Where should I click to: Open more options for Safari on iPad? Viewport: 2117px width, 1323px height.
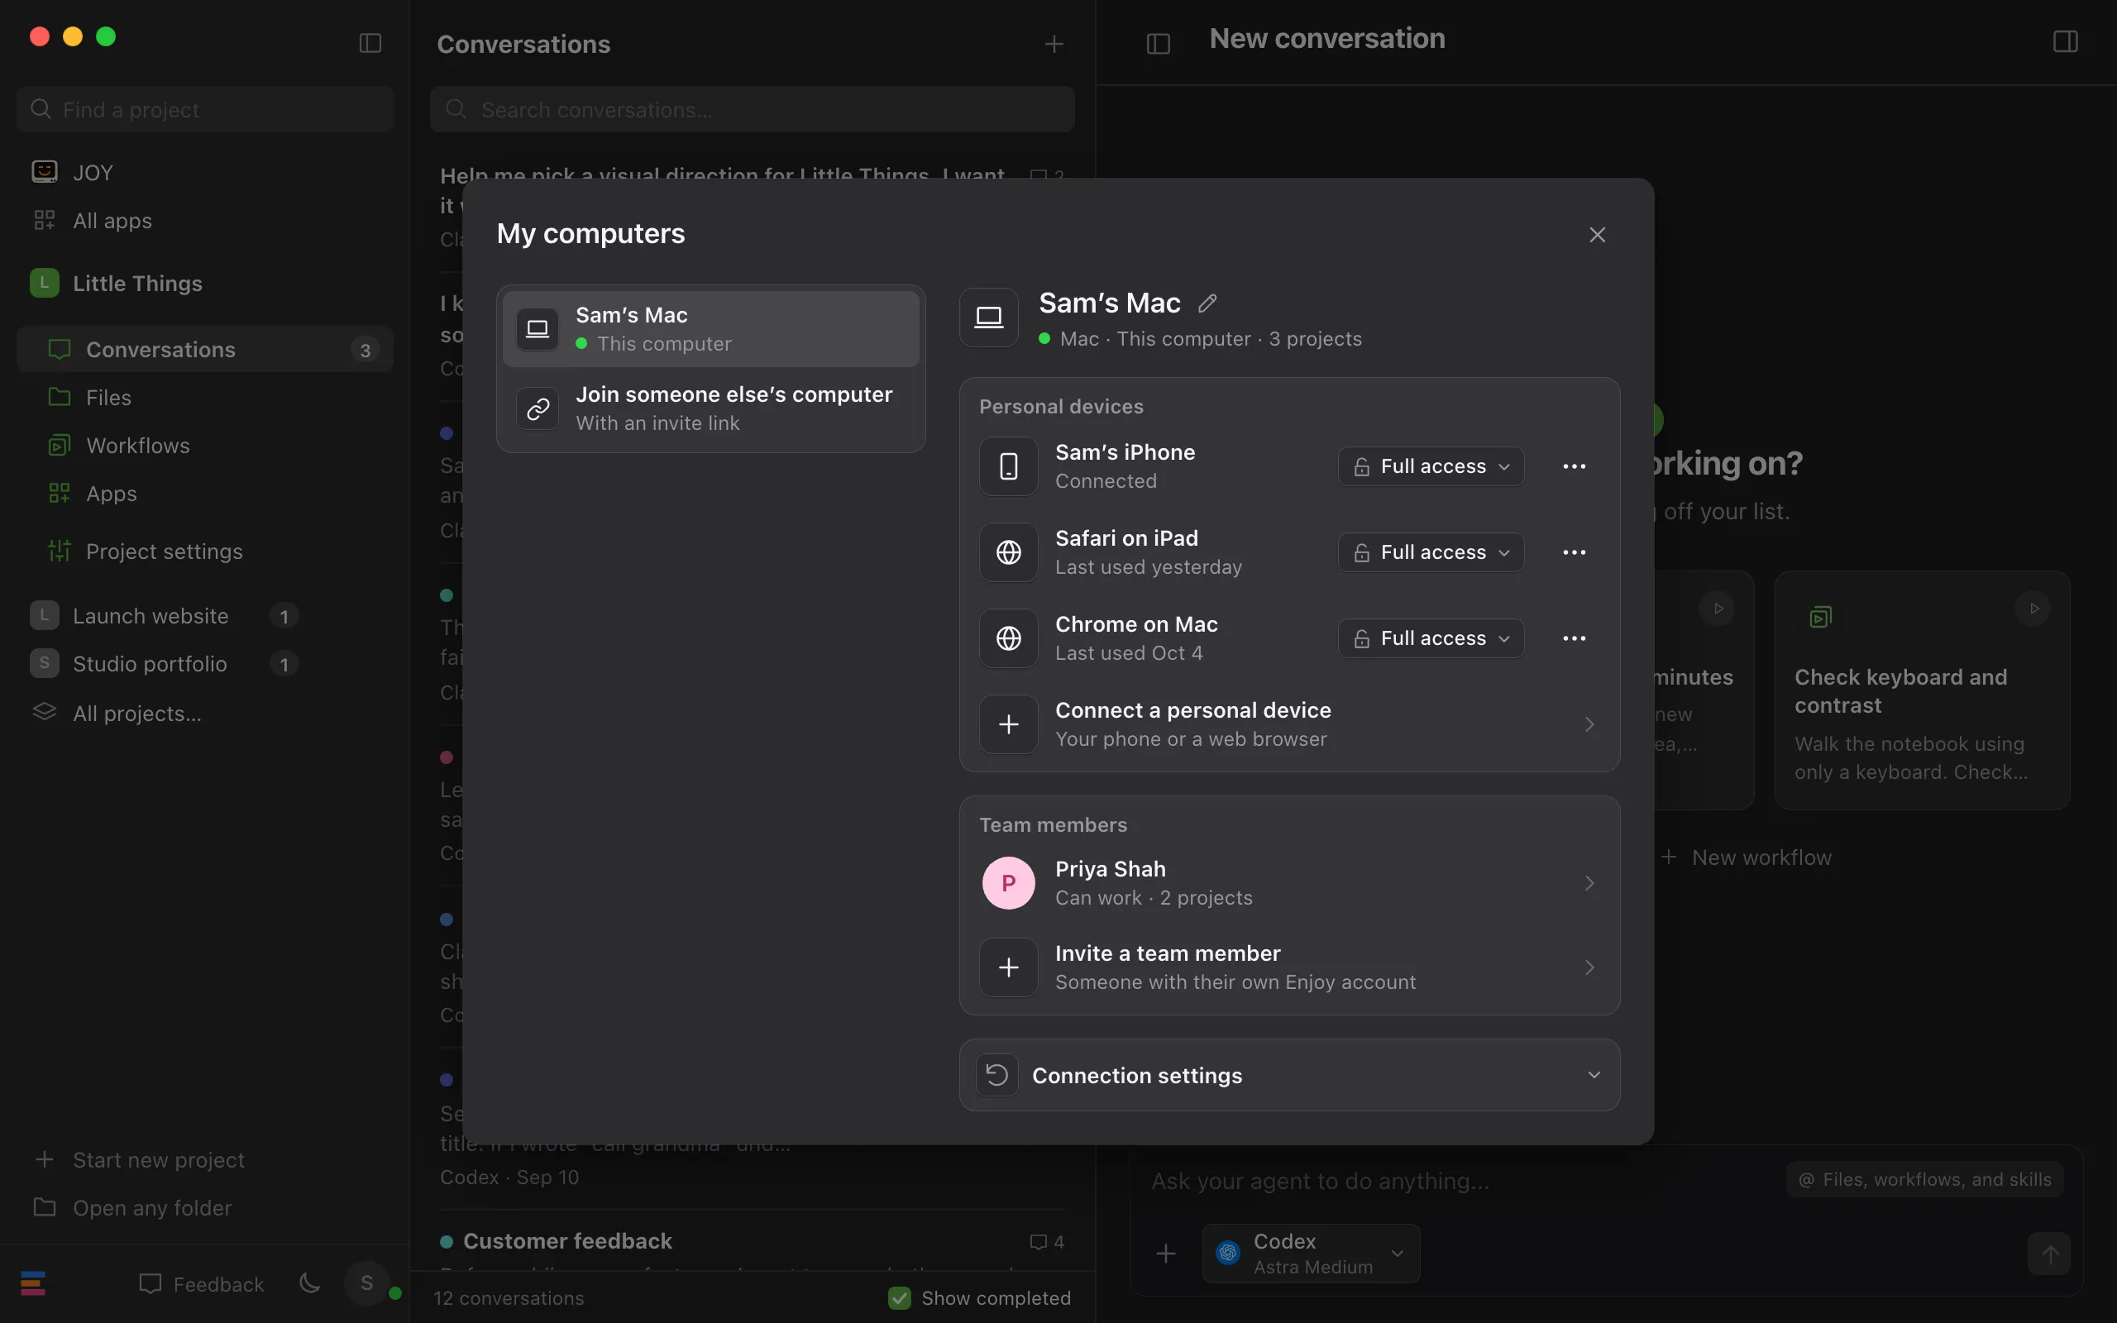pyautogui.click(x=1574, y=552)
